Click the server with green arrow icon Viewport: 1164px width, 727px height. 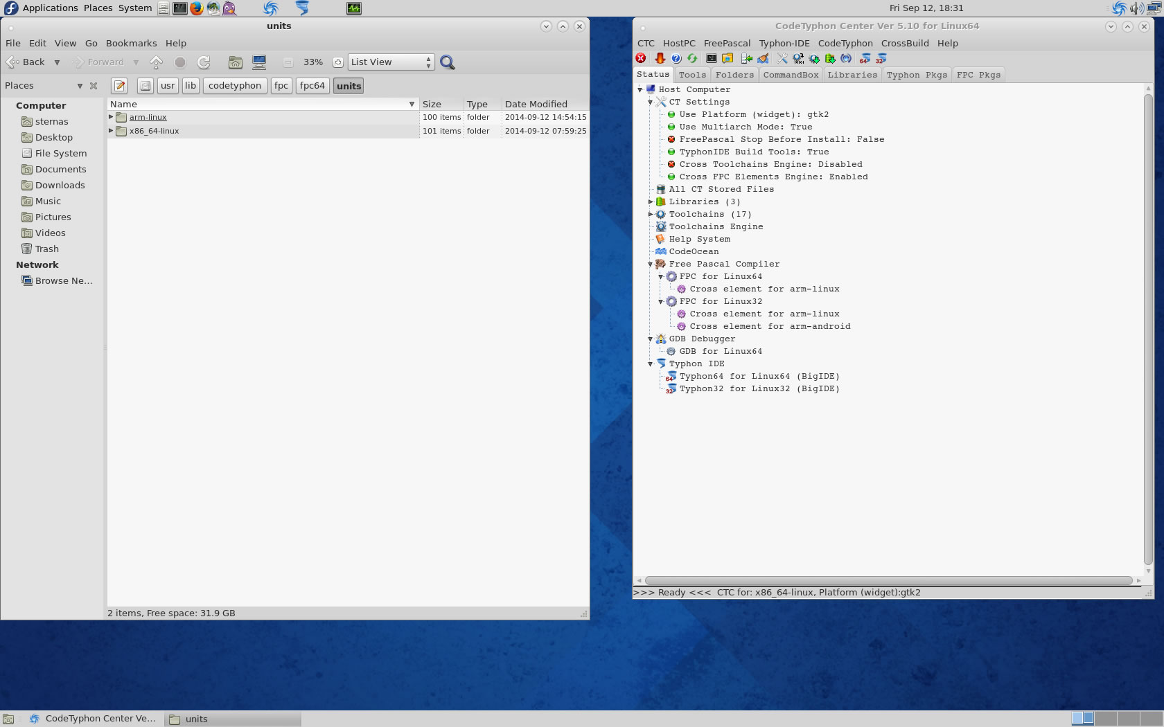[x=747, y=59]
